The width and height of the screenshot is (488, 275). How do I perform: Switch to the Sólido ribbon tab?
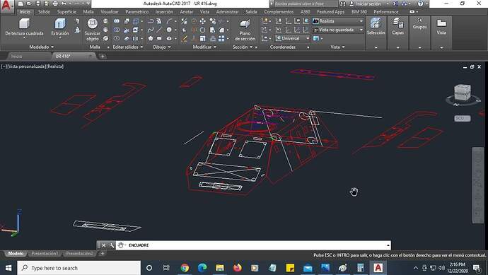[x=44, y=12]
